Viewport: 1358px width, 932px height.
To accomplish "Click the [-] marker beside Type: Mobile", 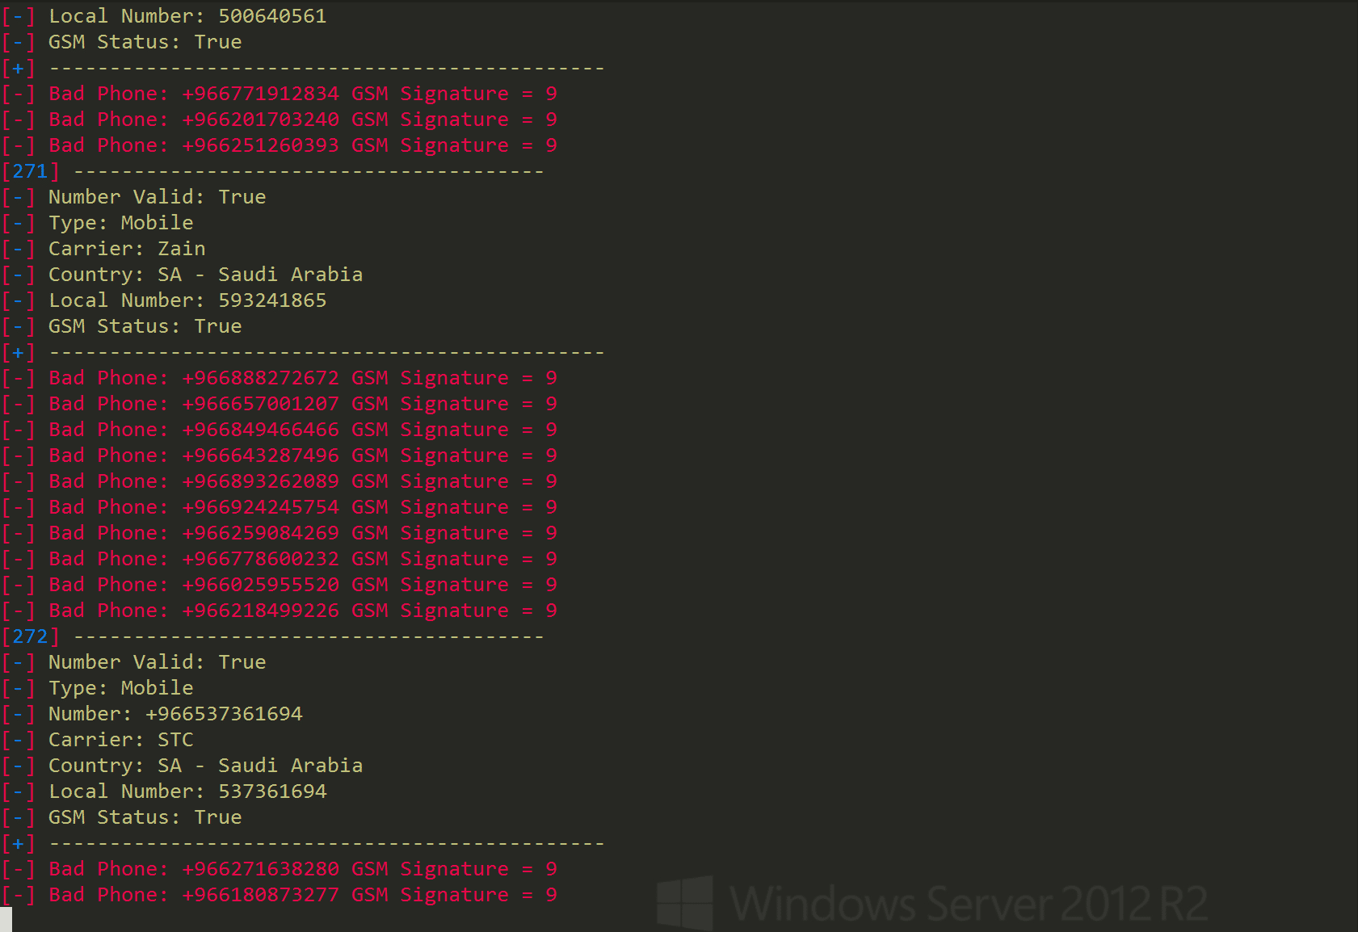I will pos(19,222).
